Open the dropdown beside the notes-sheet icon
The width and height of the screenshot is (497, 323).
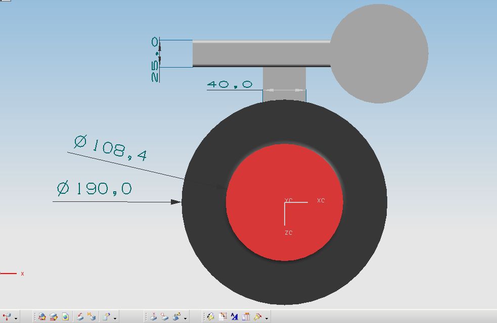[115, 318]
